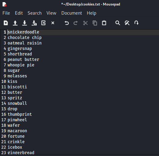Click "macaroon" on line 19
159x156 pixels.
point(17,131)
